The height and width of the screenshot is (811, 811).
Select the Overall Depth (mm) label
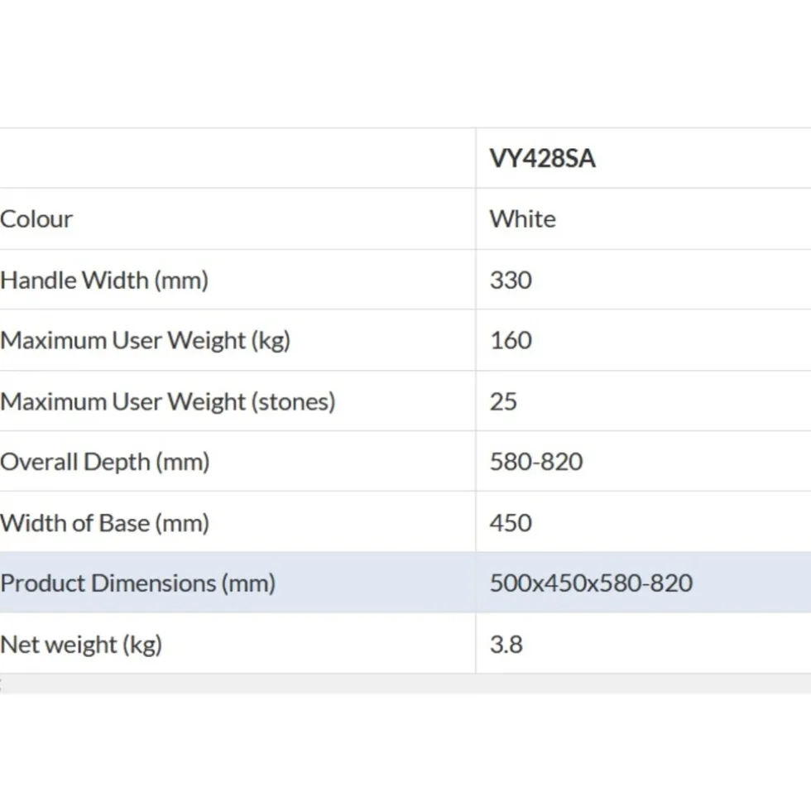pyautogui.click(x=105, y=462)
